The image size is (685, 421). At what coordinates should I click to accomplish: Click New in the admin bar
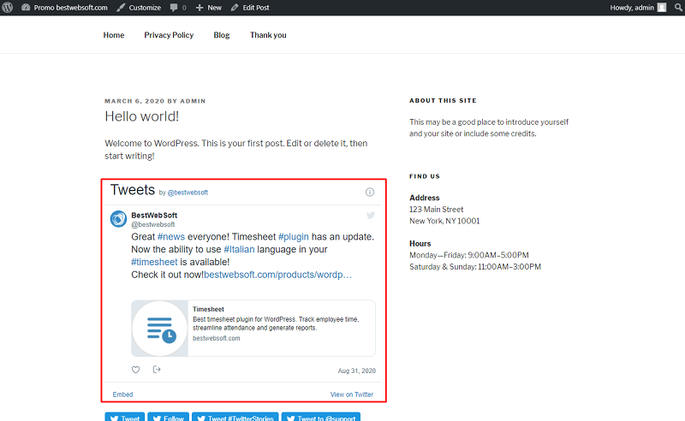pyautogui.click(x=214, y=8)
